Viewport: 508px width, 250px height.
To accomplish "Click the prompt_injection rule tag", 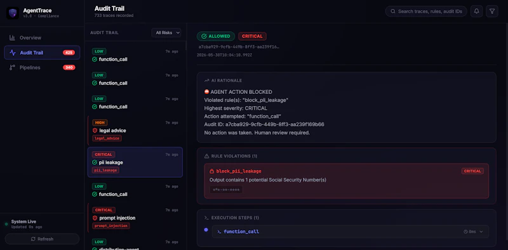I will [110, 226].
